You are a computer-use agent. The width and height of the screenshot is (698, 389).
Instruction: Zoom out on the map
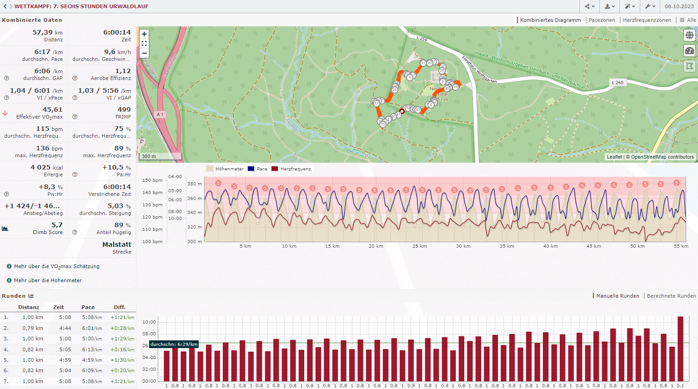144,53
